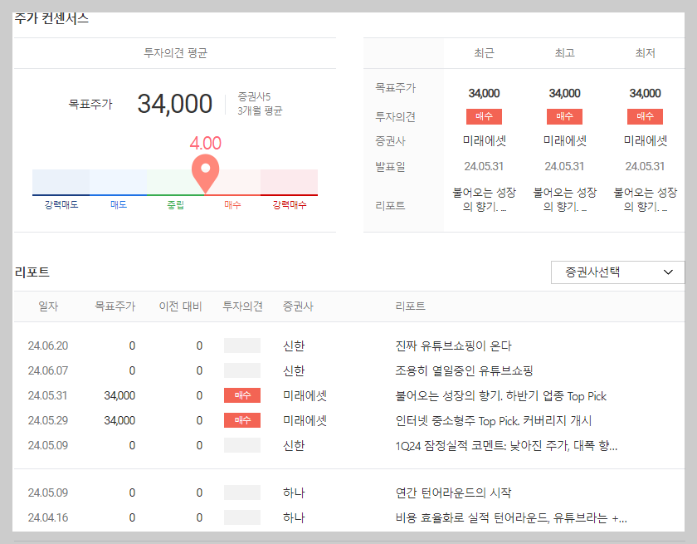Click the empty opinion box in 24.06.20 row
Image resolution: width=697 pixels, height=544 pixels.
click(242, 346)
